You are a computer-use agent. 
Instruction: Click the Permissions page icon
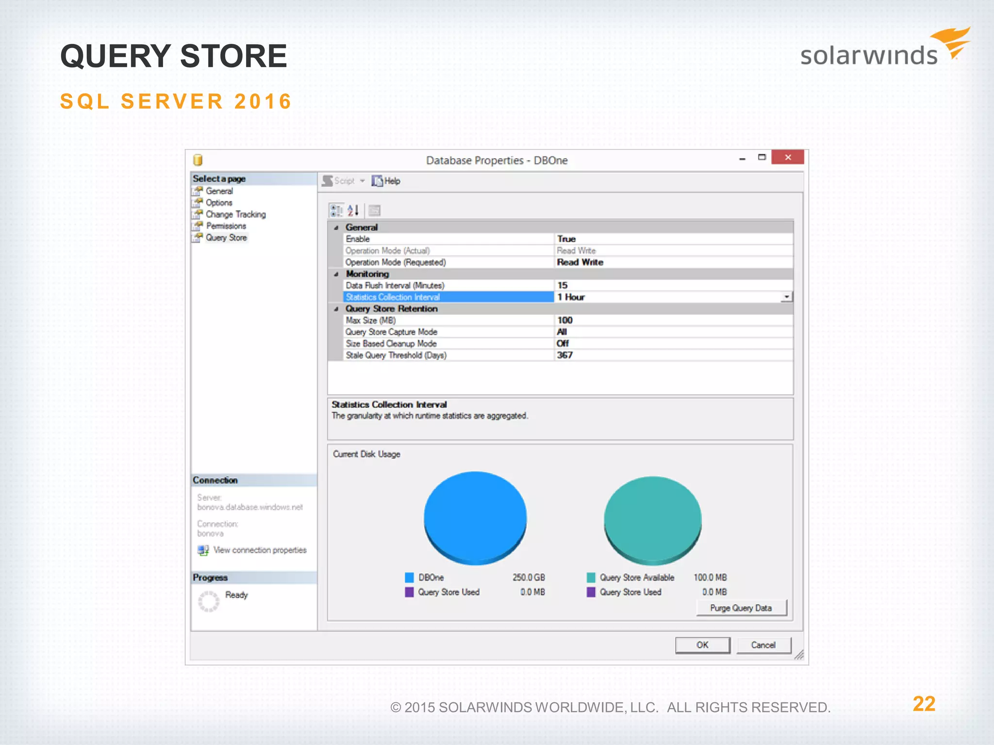[x=198, y=226]
